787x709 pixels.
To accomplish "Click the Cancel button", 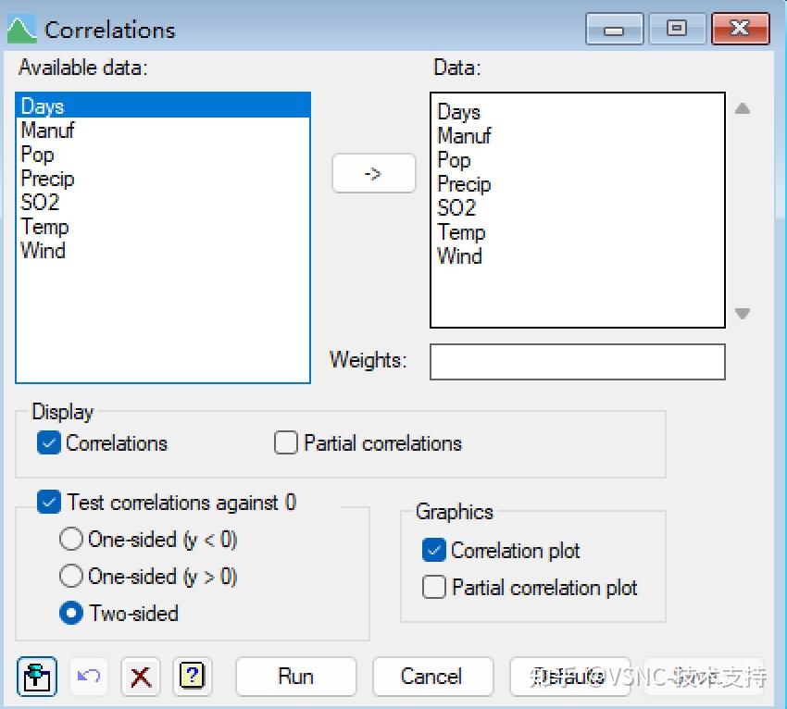I will (432, 677).
